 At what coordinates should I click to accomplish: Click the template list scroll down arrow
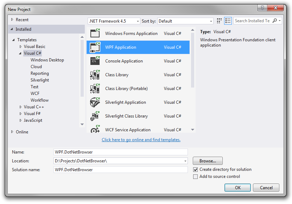click(192, 130)
